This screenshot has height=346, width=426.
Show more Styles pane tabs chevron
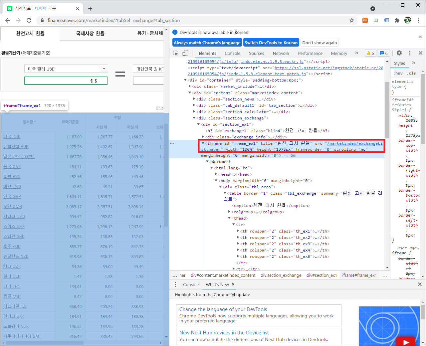coord(414,63)
